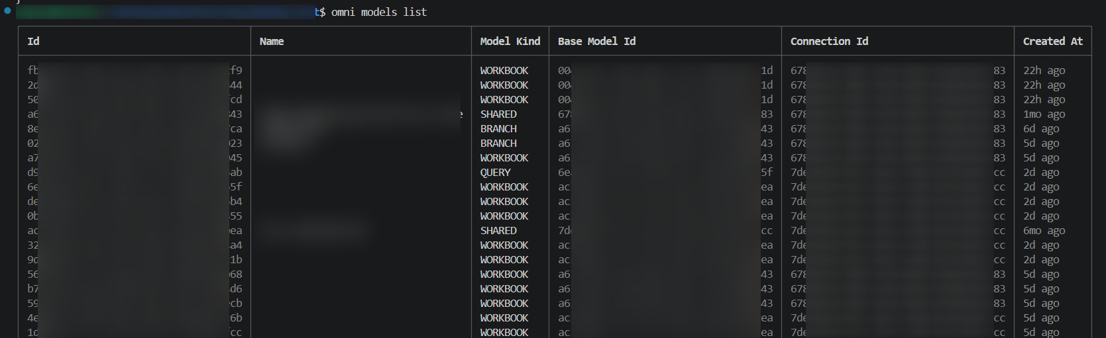Image resolution: width=1106 pixels, height=338 pixels.
Task: Click 'WORKBOOK' in row with Id ending d6
Action: pos(504,288)
